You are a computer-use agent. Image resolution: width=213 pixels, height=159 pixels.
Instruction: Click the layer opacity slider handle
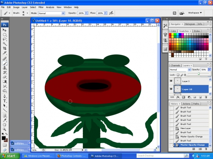pyautogui.click(x=199, y=74)
